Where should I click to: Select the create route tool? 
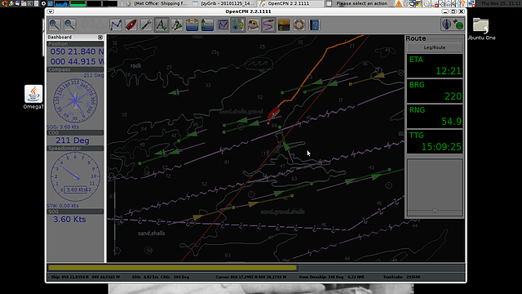point(116,25)
